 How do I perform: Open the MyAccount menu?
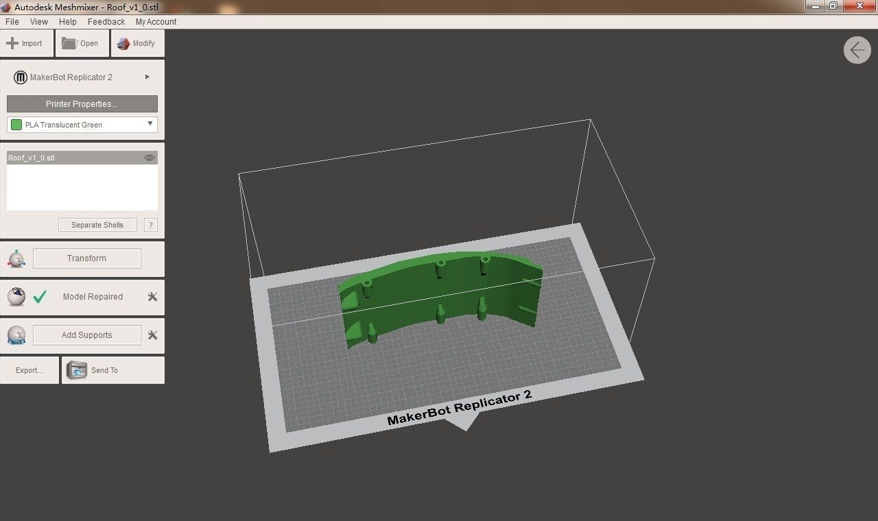coord(156,22)
